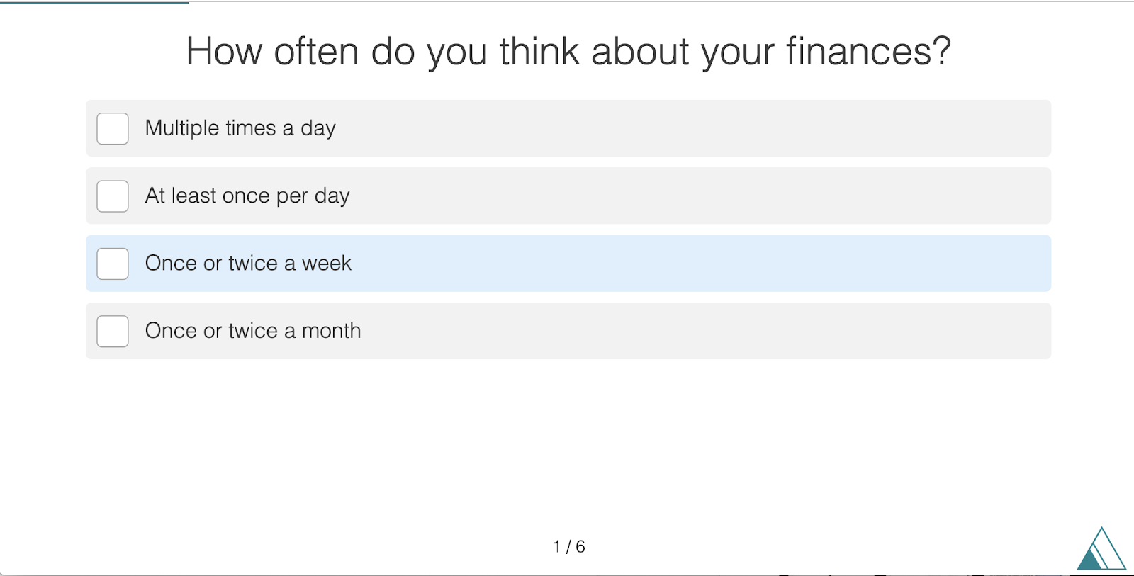Click the filled teal part of the progress bar
Screen dimensions: 1134x576
pos(94,2)
